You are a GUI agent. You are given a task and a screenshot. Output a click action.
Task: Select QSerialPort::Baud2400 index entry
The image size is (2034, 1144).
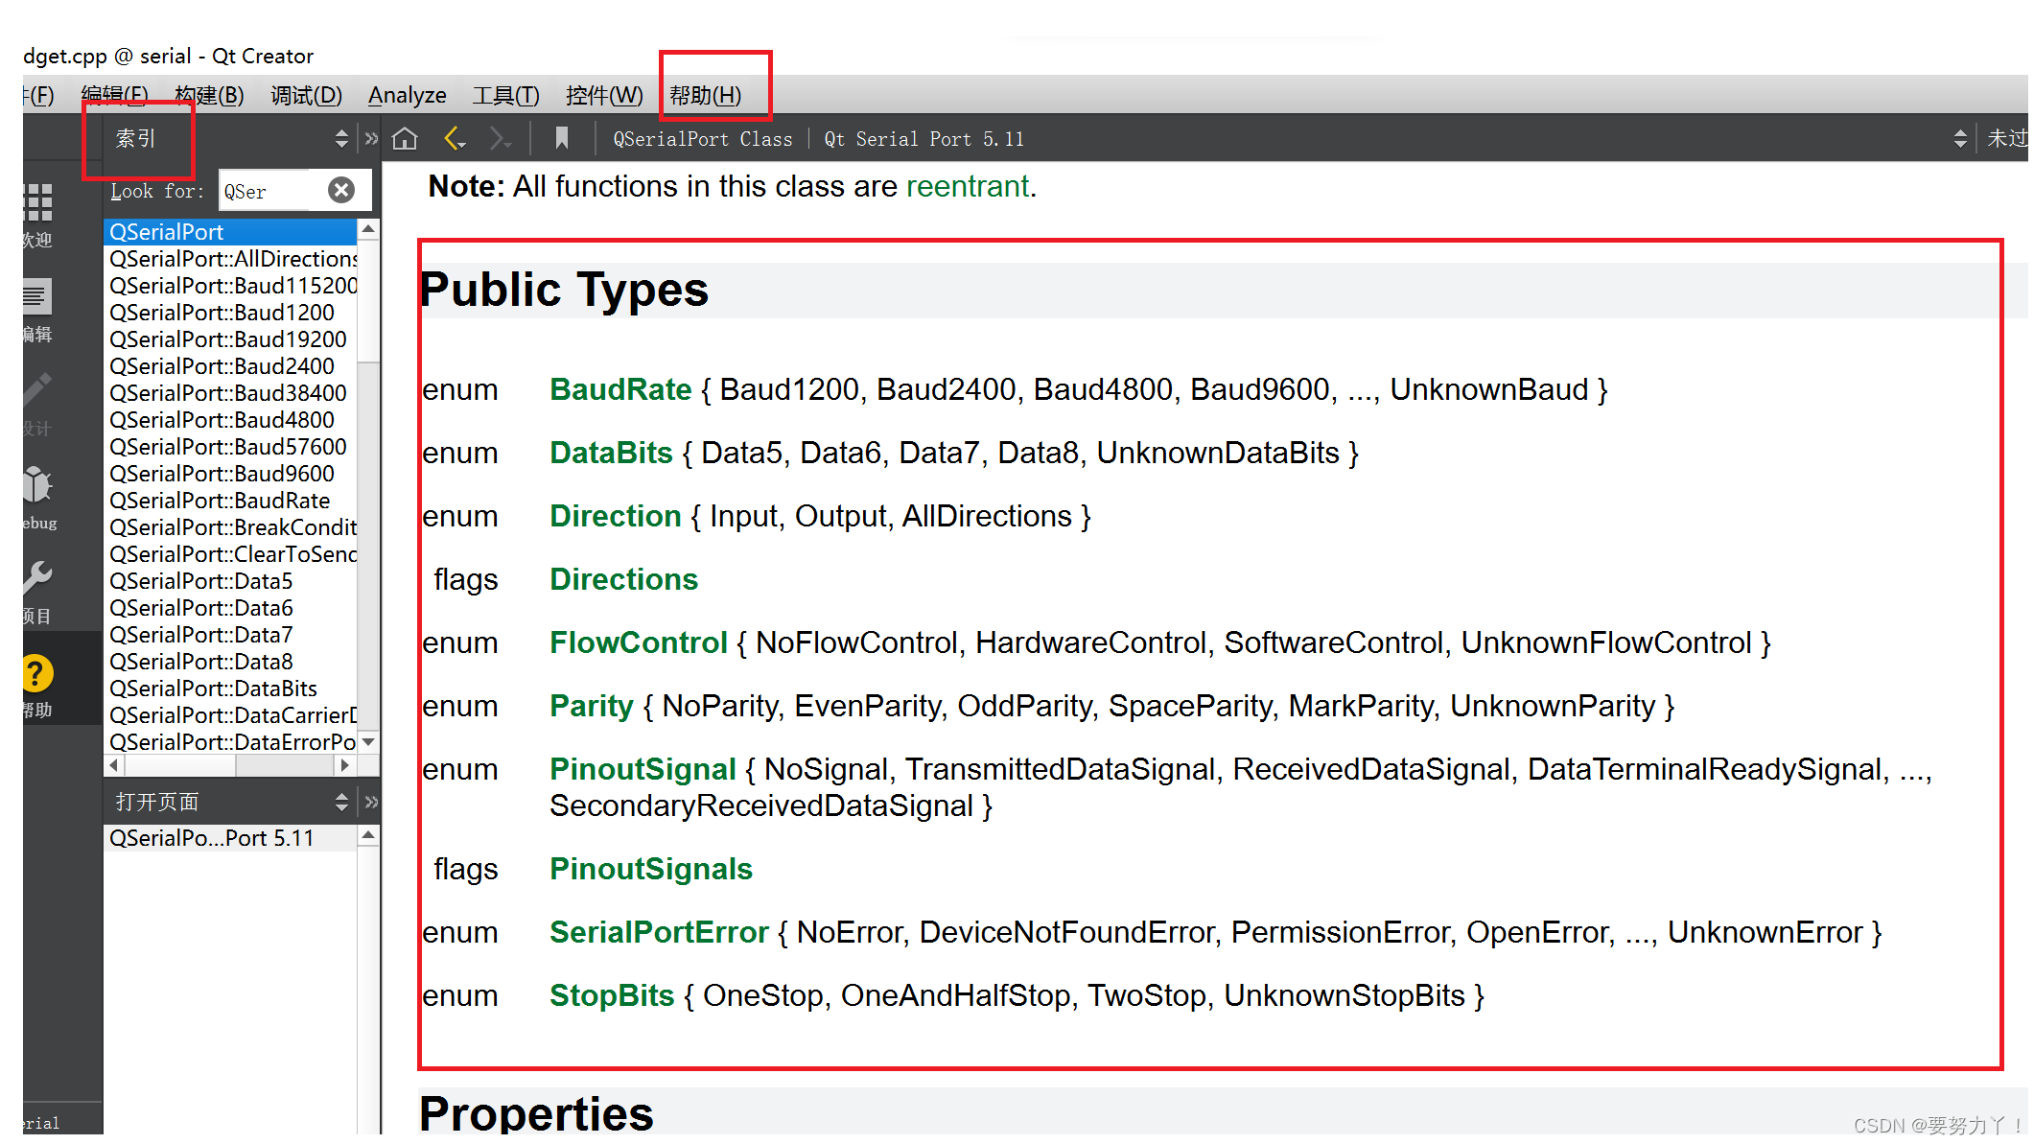click(x=230, y=366)
